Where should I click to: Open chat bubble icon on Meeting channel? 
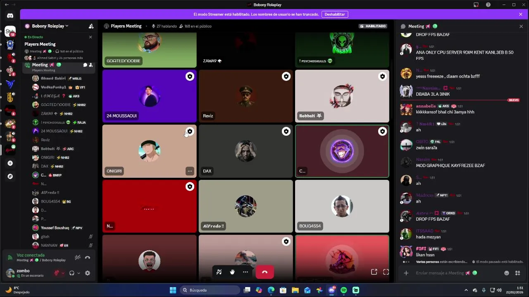click(85, 65)
